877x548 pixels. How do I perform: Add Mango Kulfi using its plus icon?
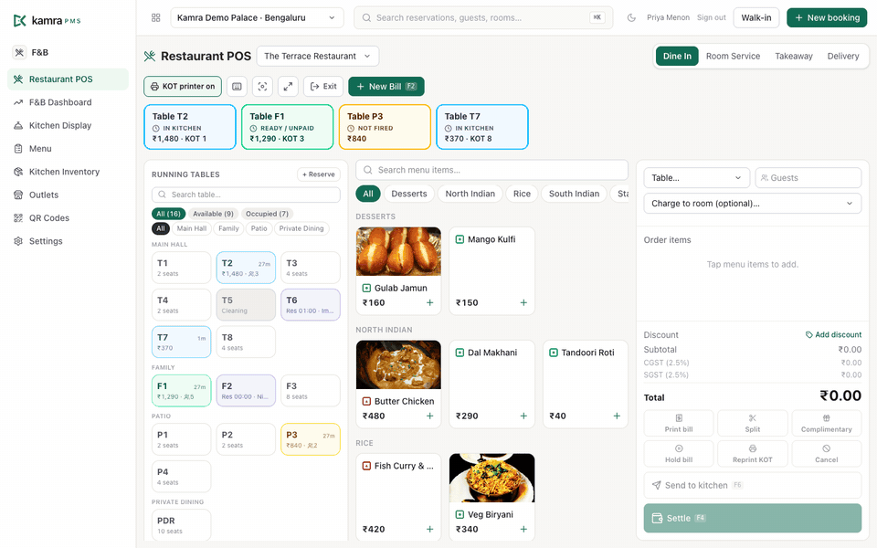coord(523,303)
